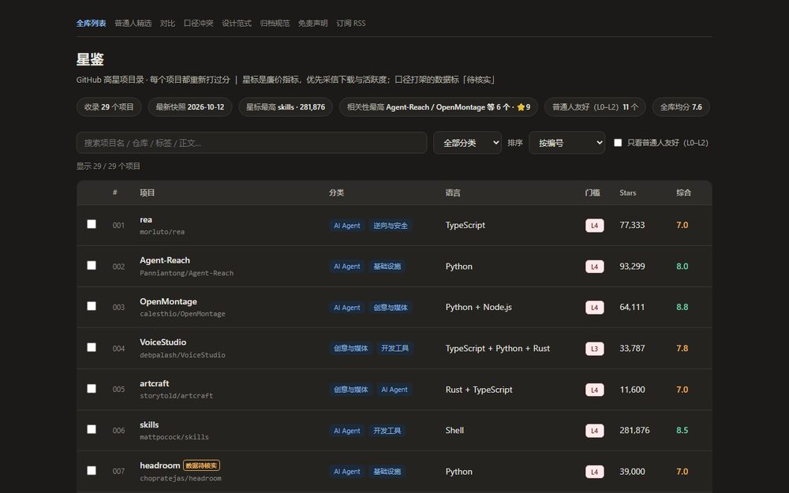Click 创意与媒体 tag in OpenMontage row
The height and width of the screenshot is (493, 789).
tap(391, 308)
